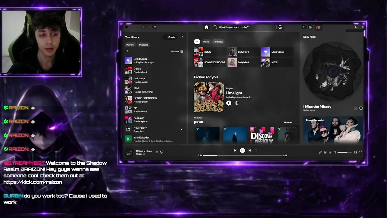Mute with the volume speaker icon
Screen dimensions: 387x218
[x=335, y=152]
